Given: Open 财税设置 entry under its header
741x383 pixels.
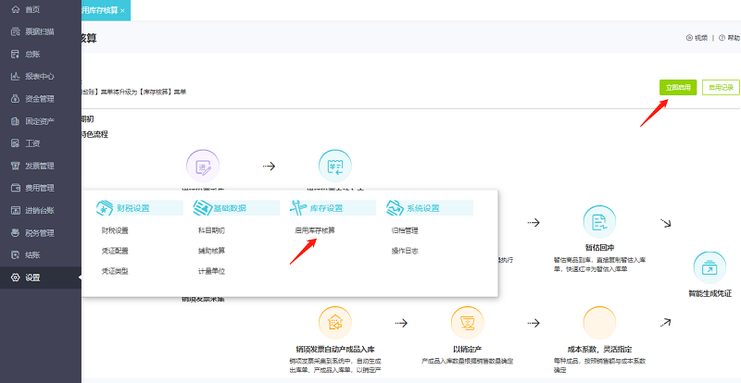Looking at the screenshot, I should click(x=115, y=230).
